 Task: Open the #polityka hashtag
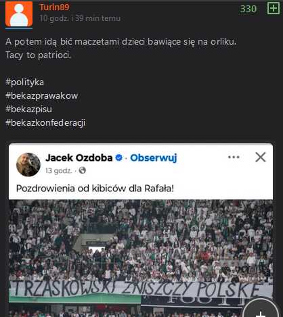click(24, 82)
